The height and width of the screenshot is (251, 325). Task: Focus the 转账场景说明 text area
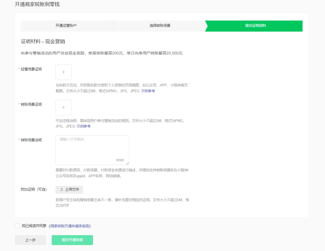coord(92,149)
